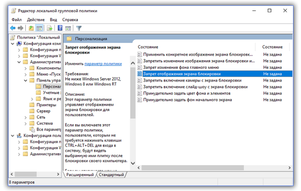This screenshot has width=301, height=191.
Task: Toggle the show/hide action pane icon
Action: tap(68, 28)
